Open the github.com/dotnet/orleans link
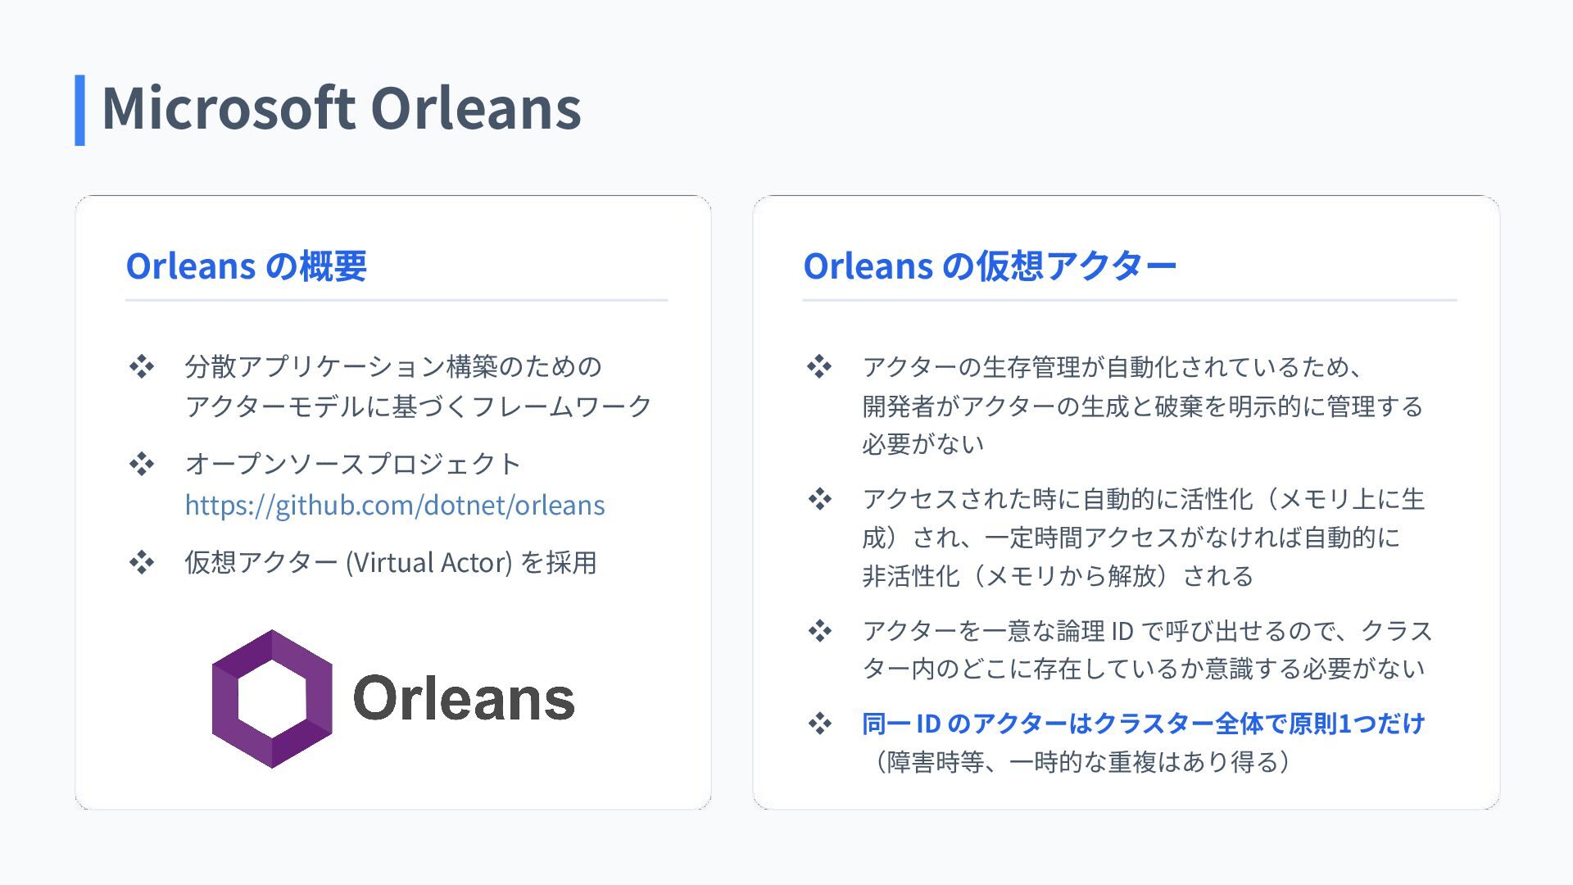 [x=395, y=505]
